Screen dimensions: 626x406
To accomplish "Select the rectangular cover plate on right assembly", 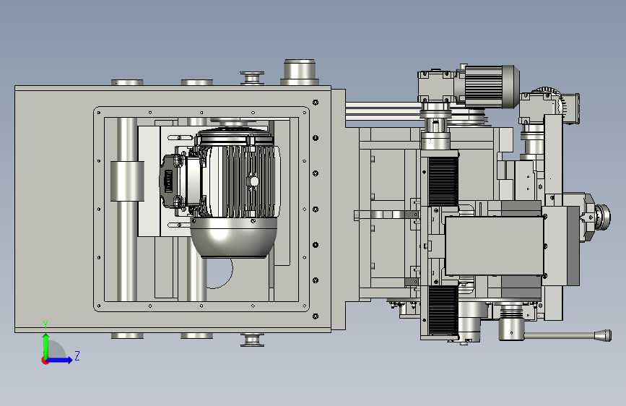I will (495, 246).
